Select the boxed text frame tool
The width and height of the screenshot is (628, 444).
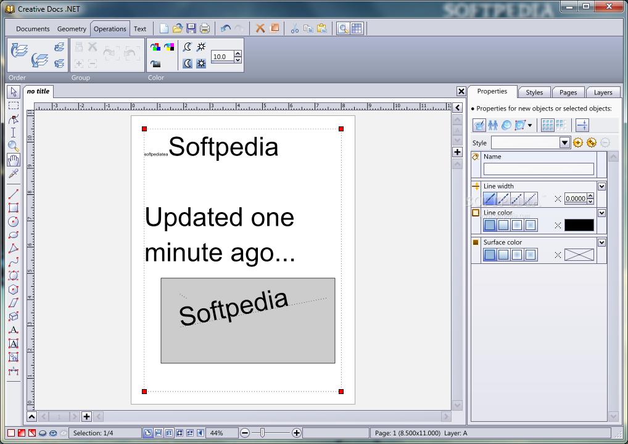tap(13, 343)
